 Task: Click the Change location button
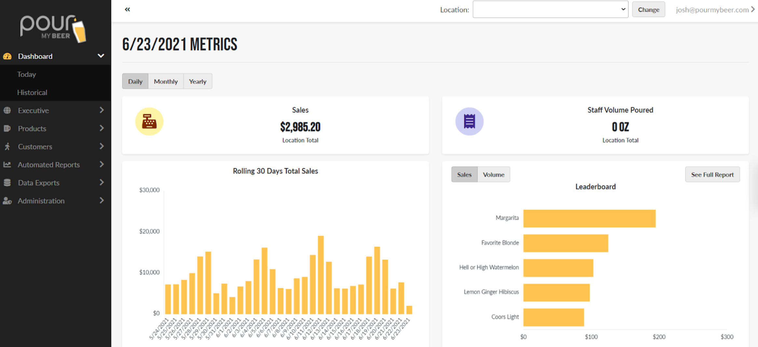coord(648,9)
